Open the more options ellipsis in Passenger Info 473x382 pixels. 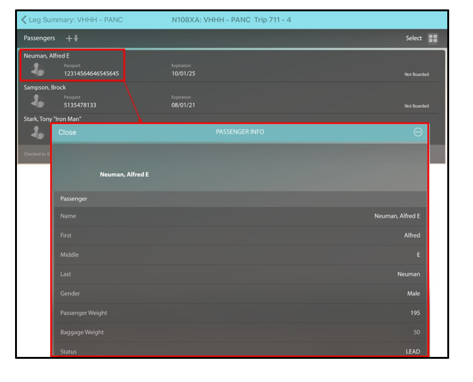tap(418, 132)
